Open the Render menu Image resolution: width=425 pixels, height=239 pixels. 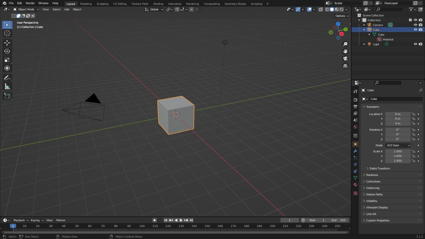[x=30, y=4]
